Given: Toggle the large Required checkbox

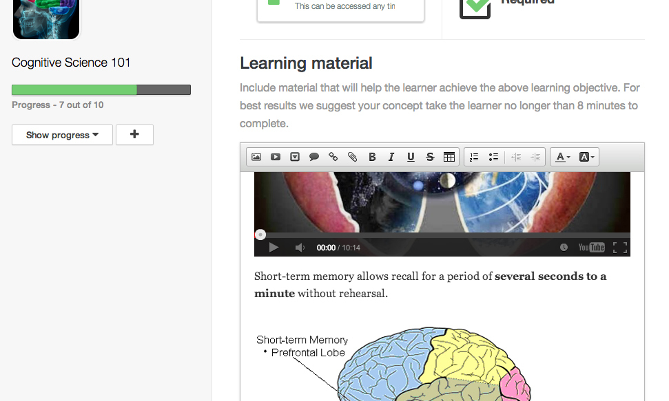Looking at the screenshot, I should 475,8.
